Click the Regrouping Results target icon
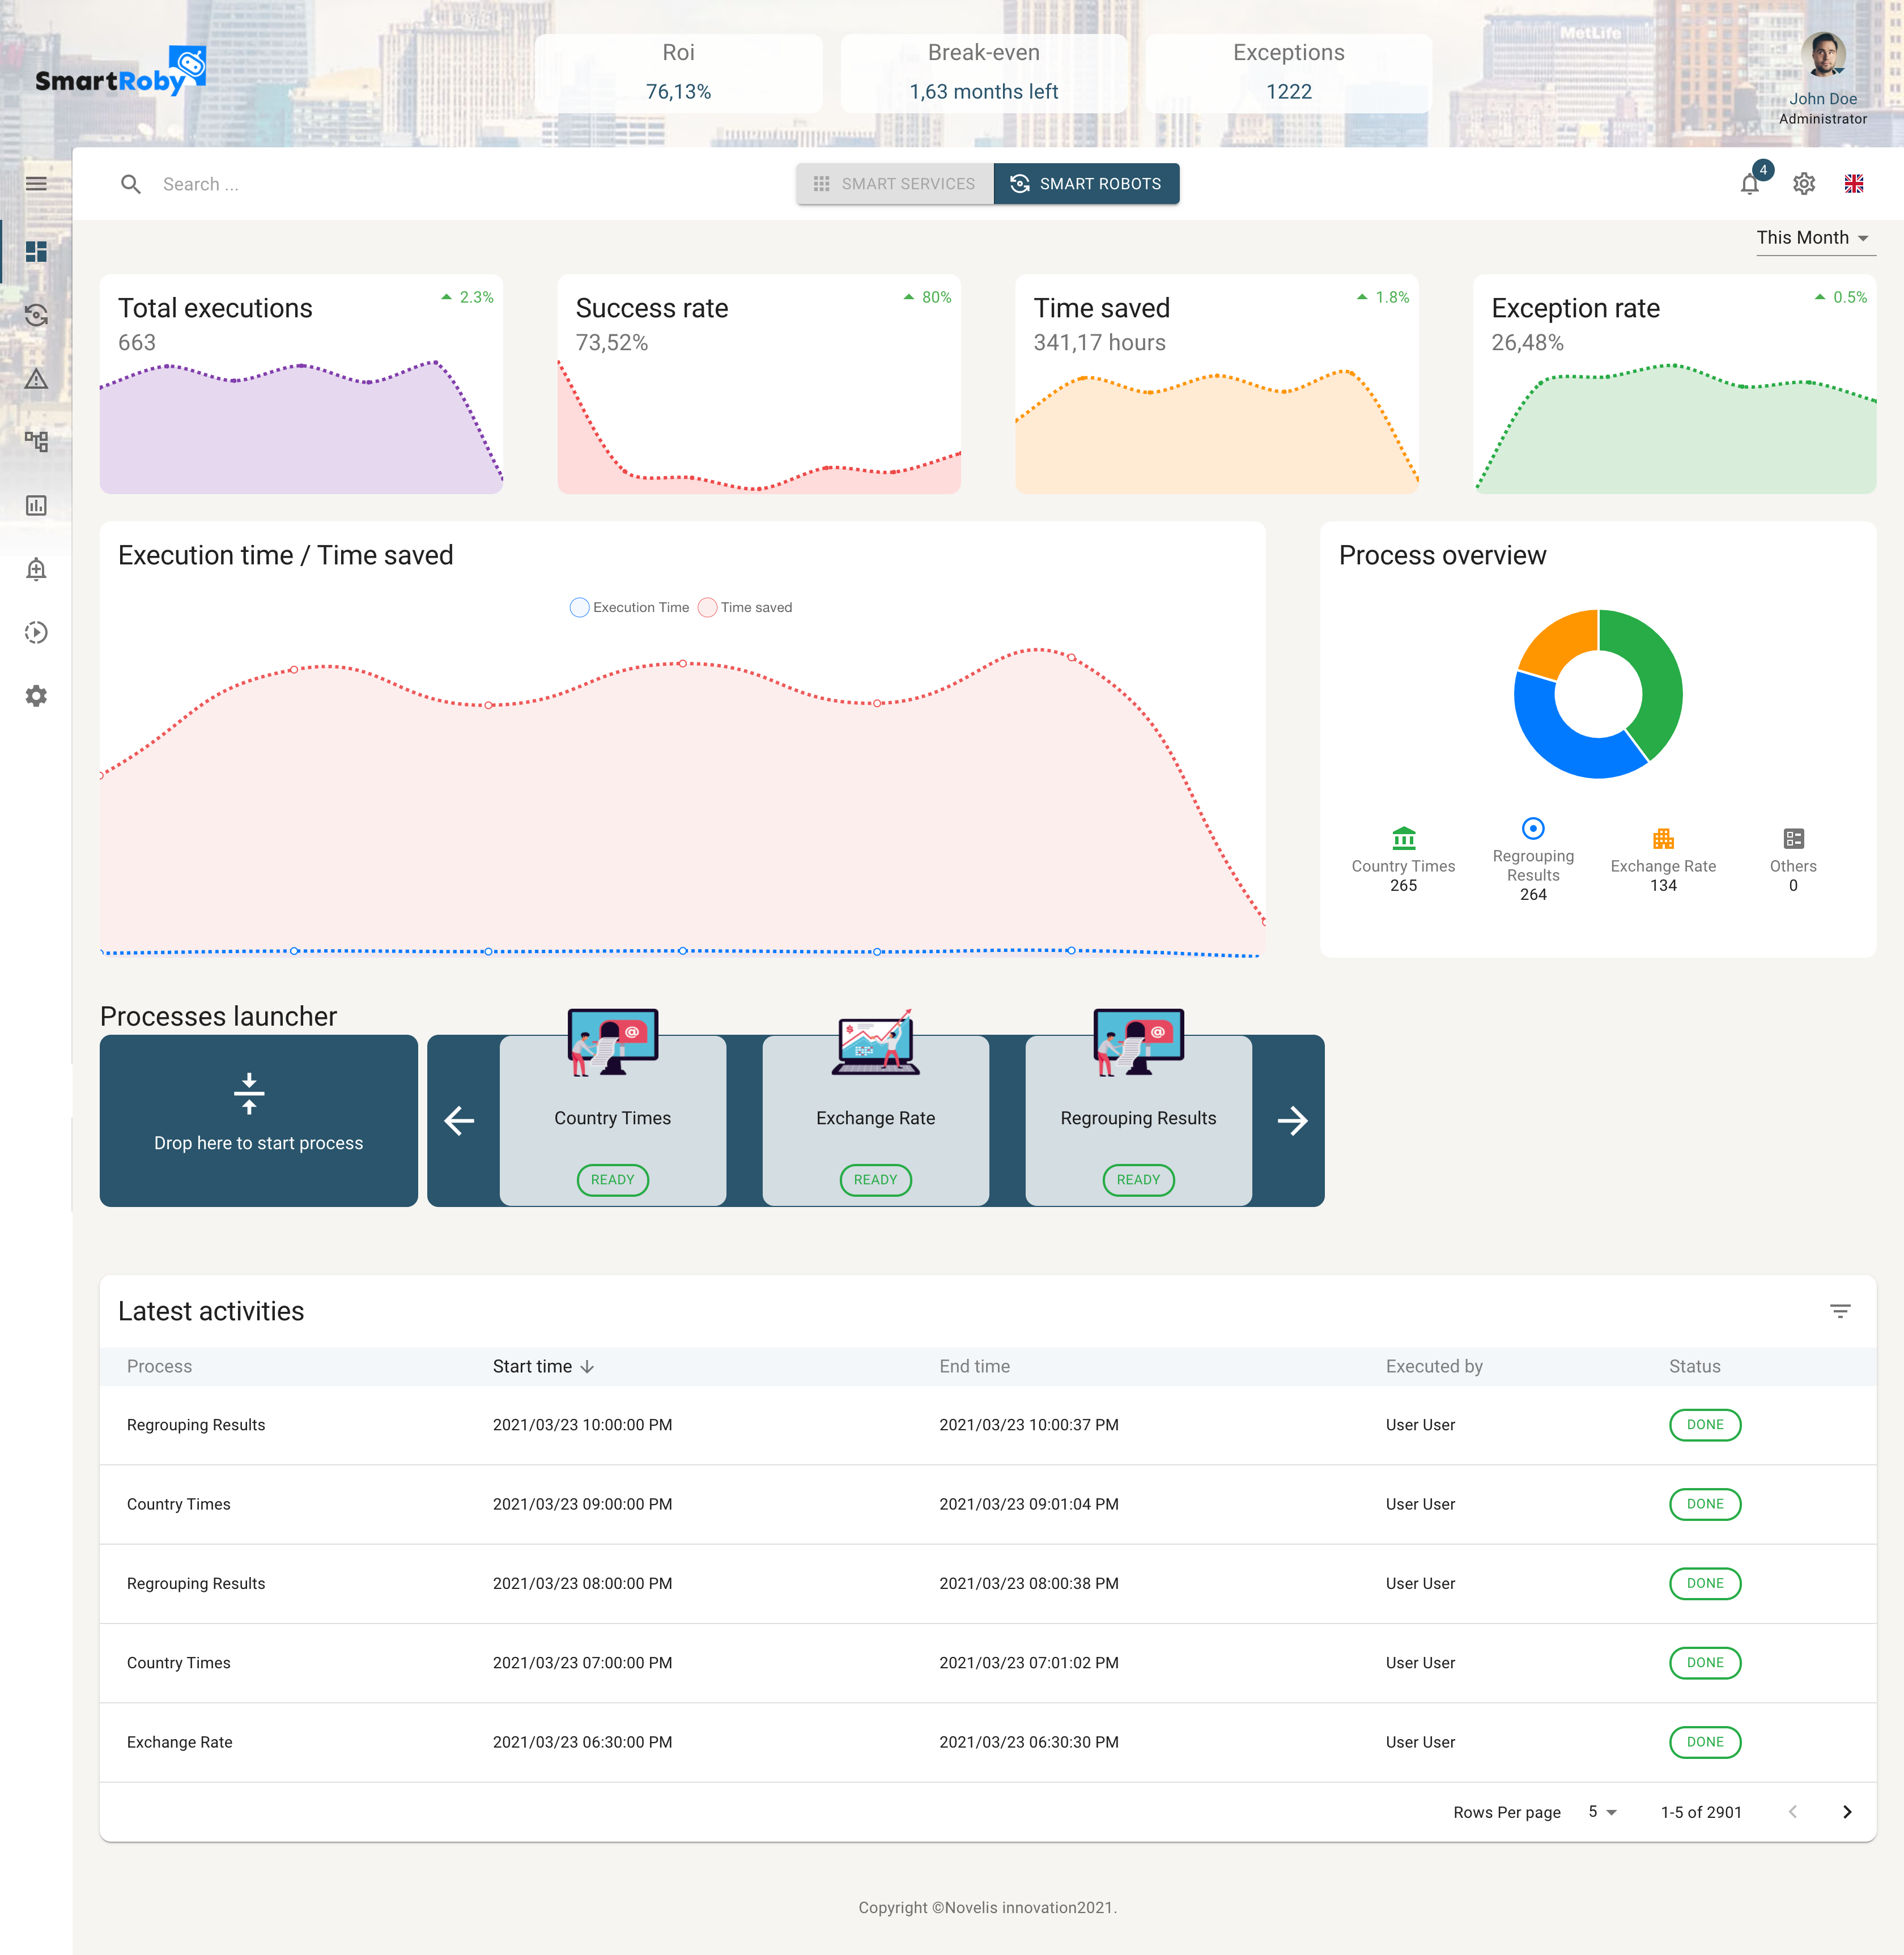This screenshot has width=1904, height=1955. (x=1533, y=828)
